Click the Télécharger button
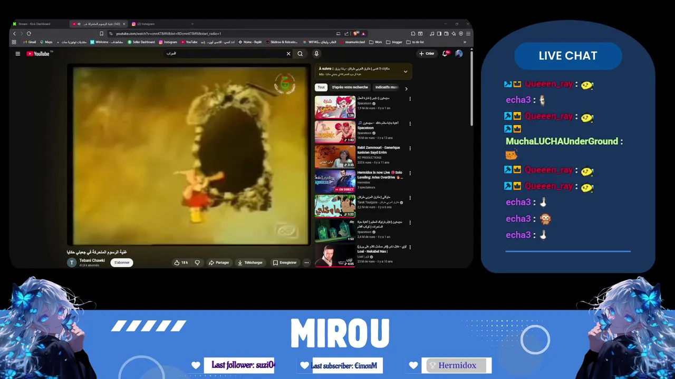 (250, 263)
